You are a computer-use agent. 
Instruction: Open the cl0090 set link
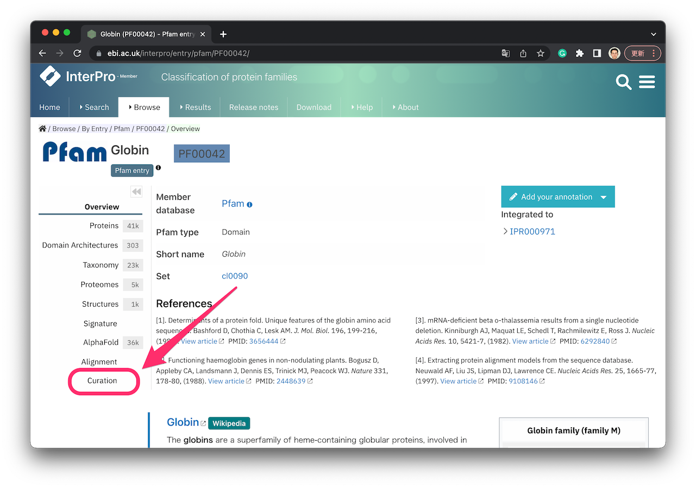(235, 276)
